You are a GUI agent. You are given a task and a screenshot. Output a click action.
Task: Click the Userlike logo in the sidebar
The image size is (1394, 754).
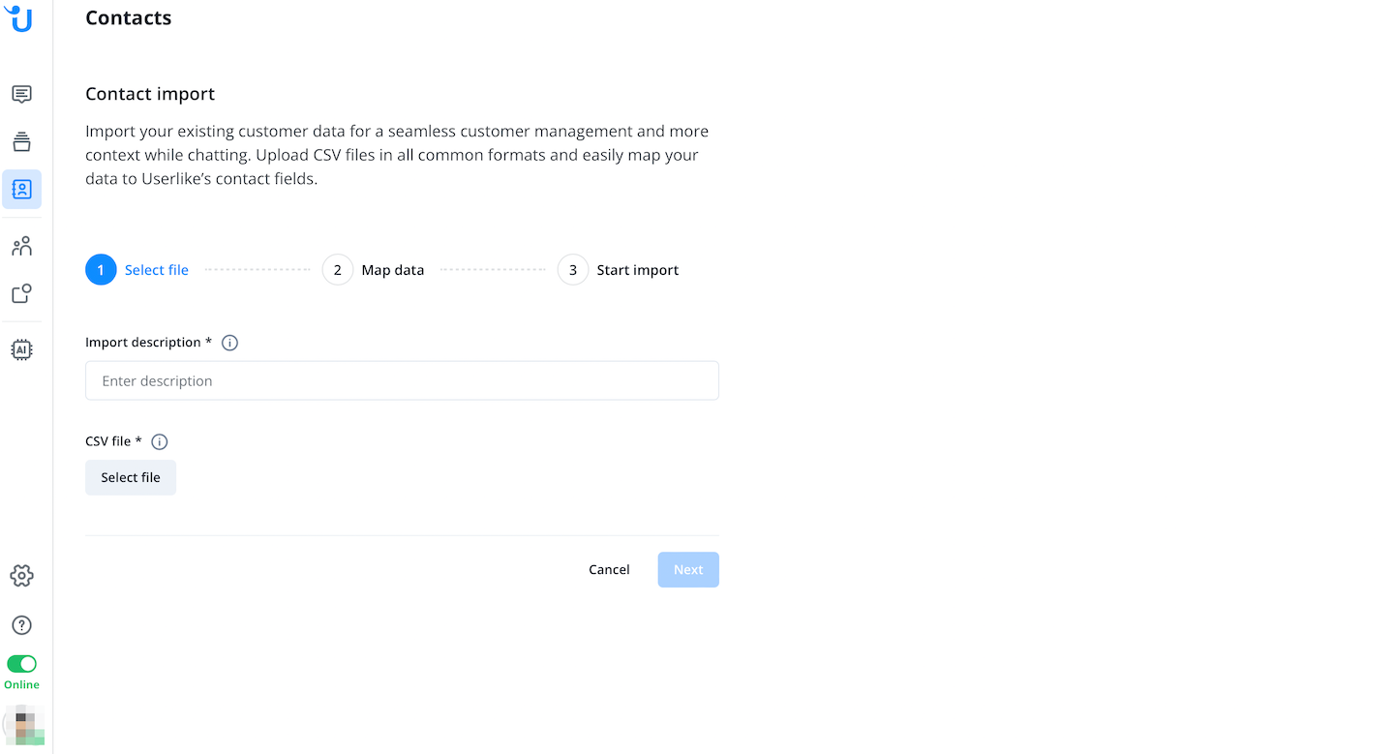coord(19,18)
